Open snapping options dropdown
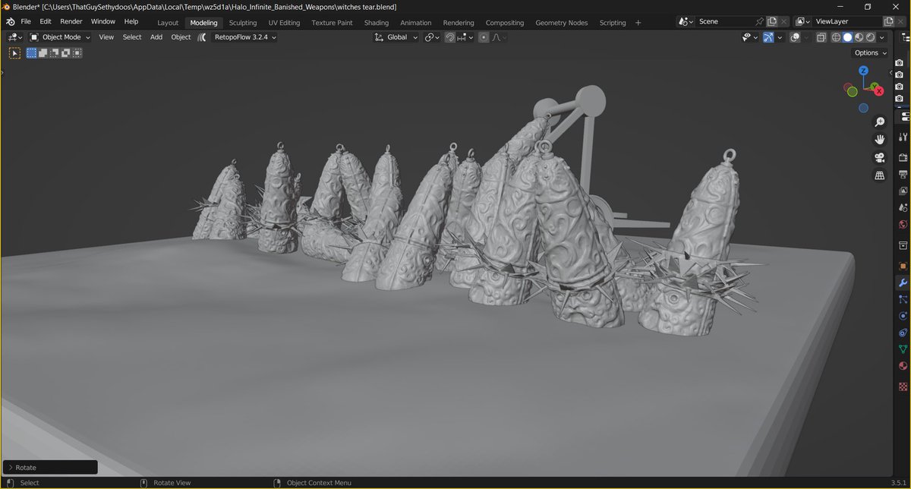 point(465,36)
